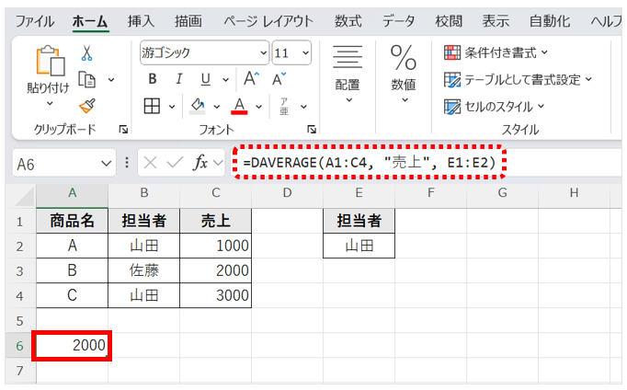Select cell A3 containing B
The image size is (627, 390).
coord(72,270)
